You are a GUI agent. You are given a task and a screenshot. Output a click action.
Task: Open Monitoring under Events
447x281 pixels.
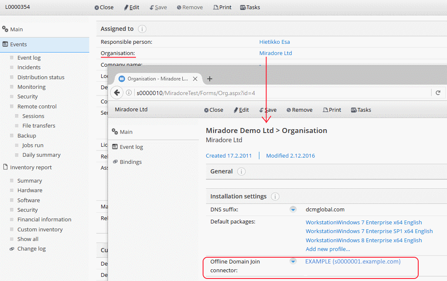tap(31, 87)
